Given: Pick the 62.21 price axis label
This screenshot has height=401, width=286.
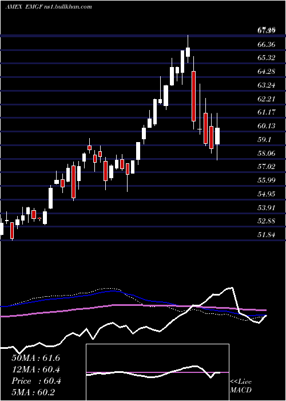Looking at the screenshot, I should coord(267,99).
